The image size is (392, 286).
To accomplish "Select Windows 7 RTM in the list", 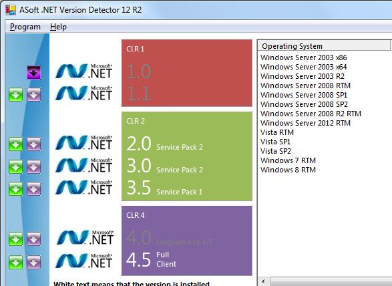I will 288,160.
